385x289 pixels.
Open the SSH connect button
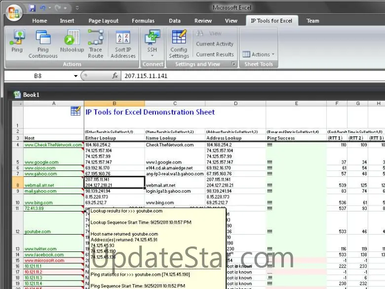(152, 43)
